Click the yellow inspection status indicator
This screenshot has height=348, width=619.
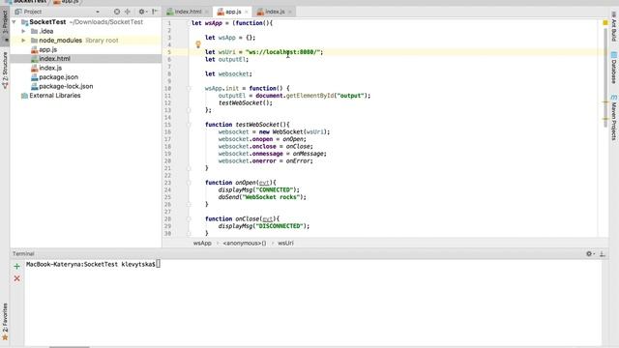605,23
